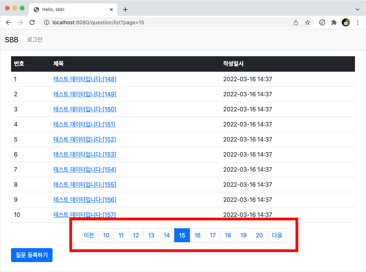Open question 테스트 데이터입니다:[151]
Viewport: 366px width, 272px height.
click(84, 124)
